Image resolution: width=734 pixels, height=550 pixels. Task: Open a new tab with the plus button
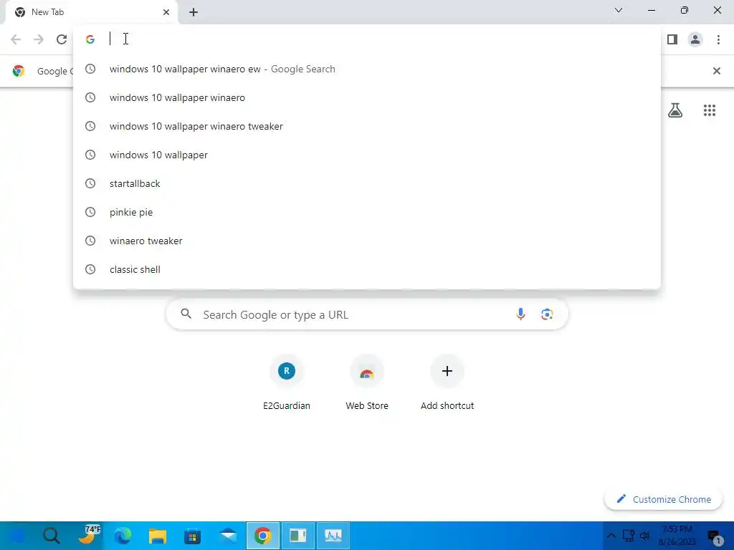pyautogui.click(x=194, y=12)
